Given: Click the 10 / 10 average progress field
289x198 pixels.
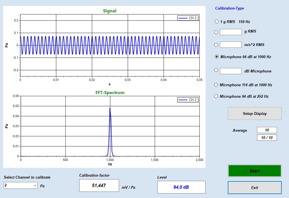Looking at the screenshot, I should pyautogui.click(x=267, y=137).
